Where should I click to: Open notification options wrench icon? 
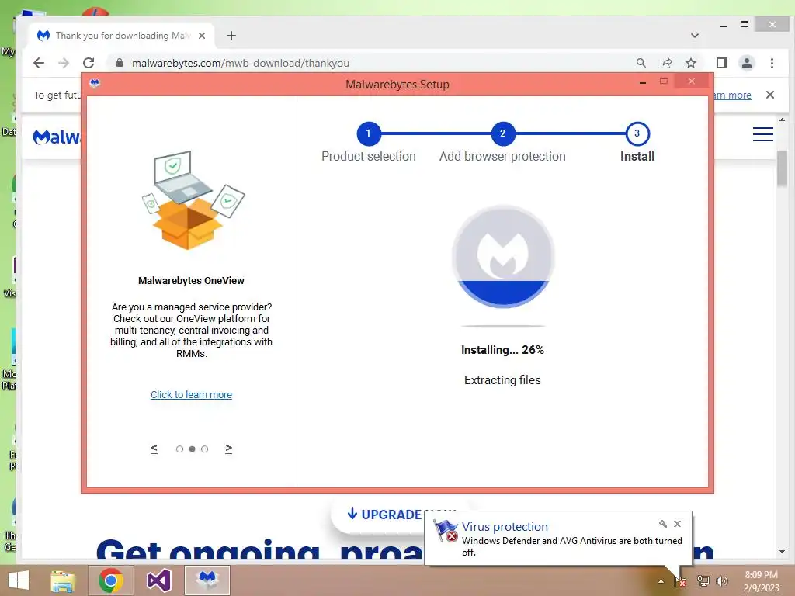tap(663, 524)
